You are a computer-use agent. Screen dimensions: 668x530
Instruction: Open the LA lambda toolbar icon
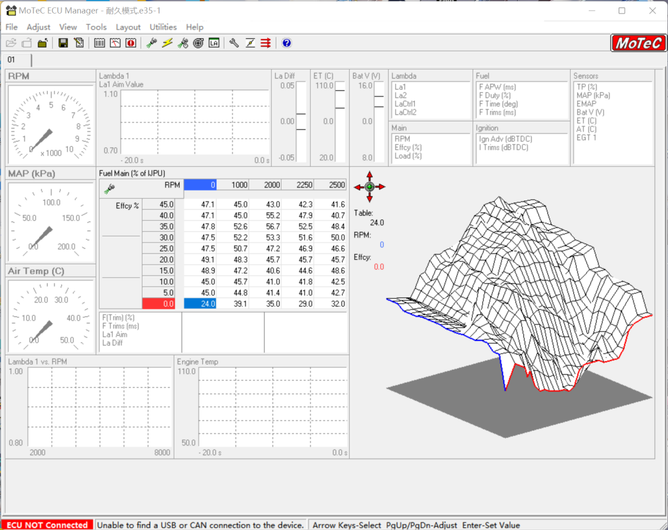point(214,43)
